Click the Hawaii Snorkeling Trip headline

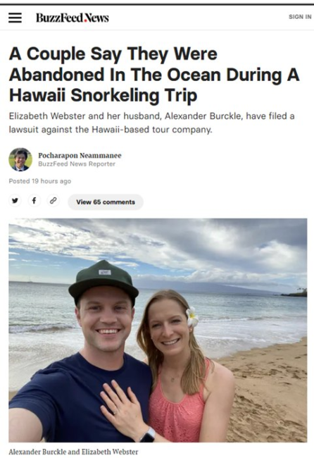103,96
